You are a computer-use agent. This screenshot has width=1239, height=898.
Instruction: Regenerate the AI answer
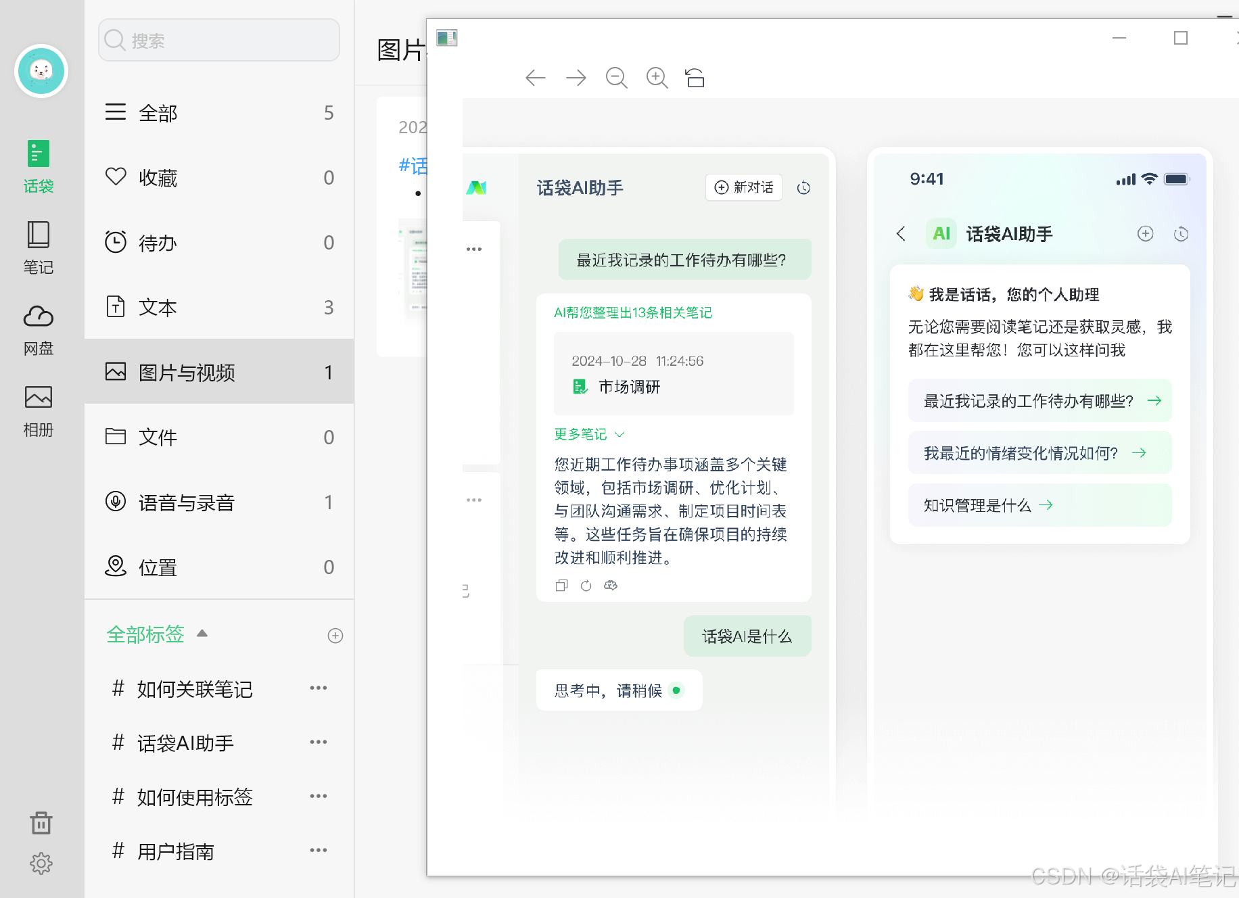tap(586, 586)
